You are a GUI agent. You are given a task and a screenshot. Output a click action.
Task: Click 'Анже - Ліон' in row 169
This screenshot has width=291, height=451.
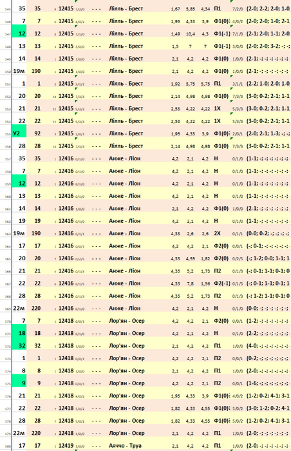(x=124, y=309)
